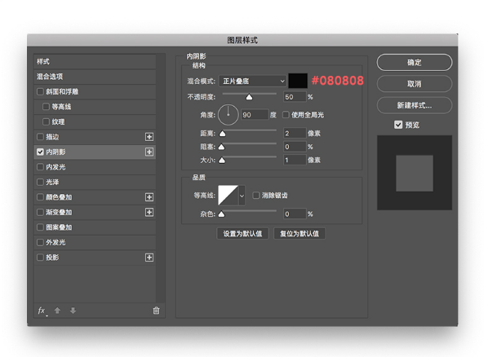This screenshot has height=357, width=484.
Task: Select the 样式 list header
Action: tap(95, 62)
